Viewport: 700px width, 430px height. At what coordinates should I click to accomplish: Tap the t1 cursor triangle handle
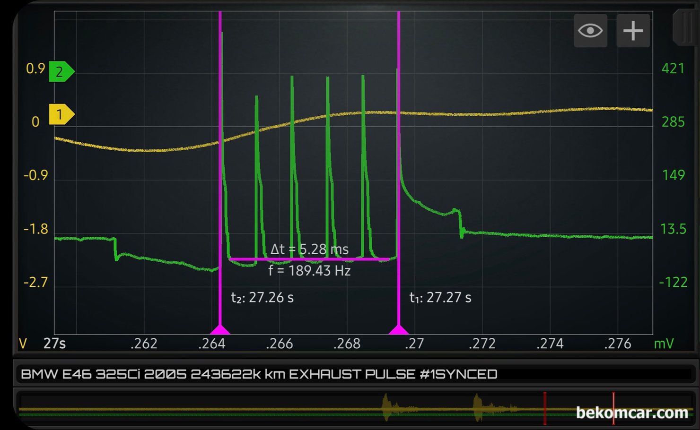click(x=399, y=329)
